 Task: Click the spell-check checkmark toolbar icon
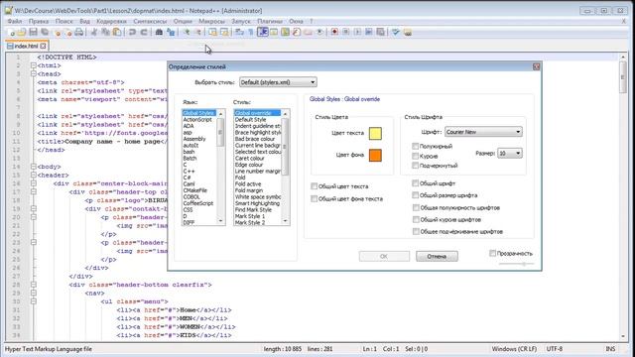pos(396,33)
